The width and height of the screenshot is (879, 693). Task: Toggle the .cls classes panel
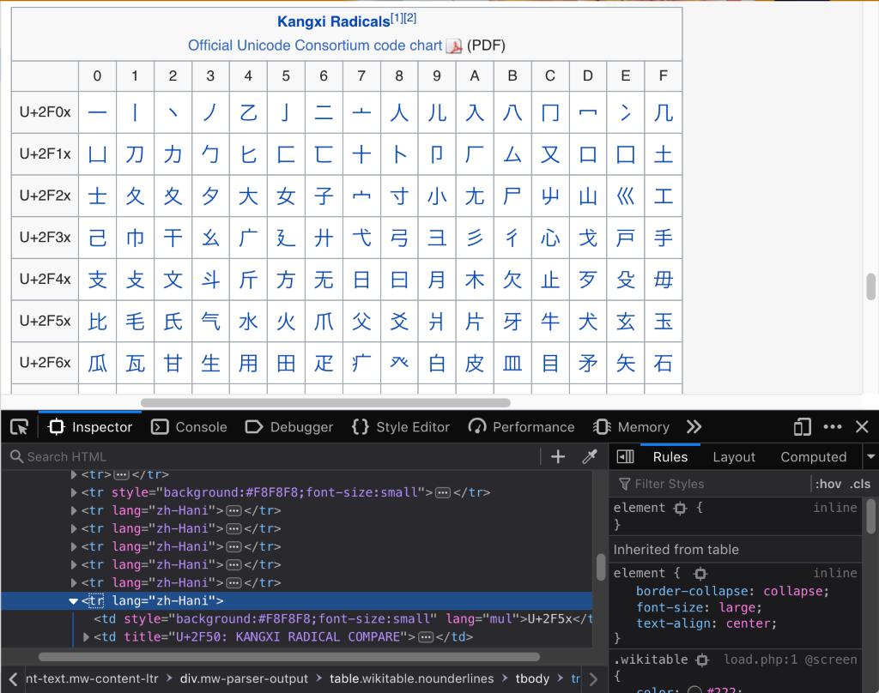pos(860,484)
